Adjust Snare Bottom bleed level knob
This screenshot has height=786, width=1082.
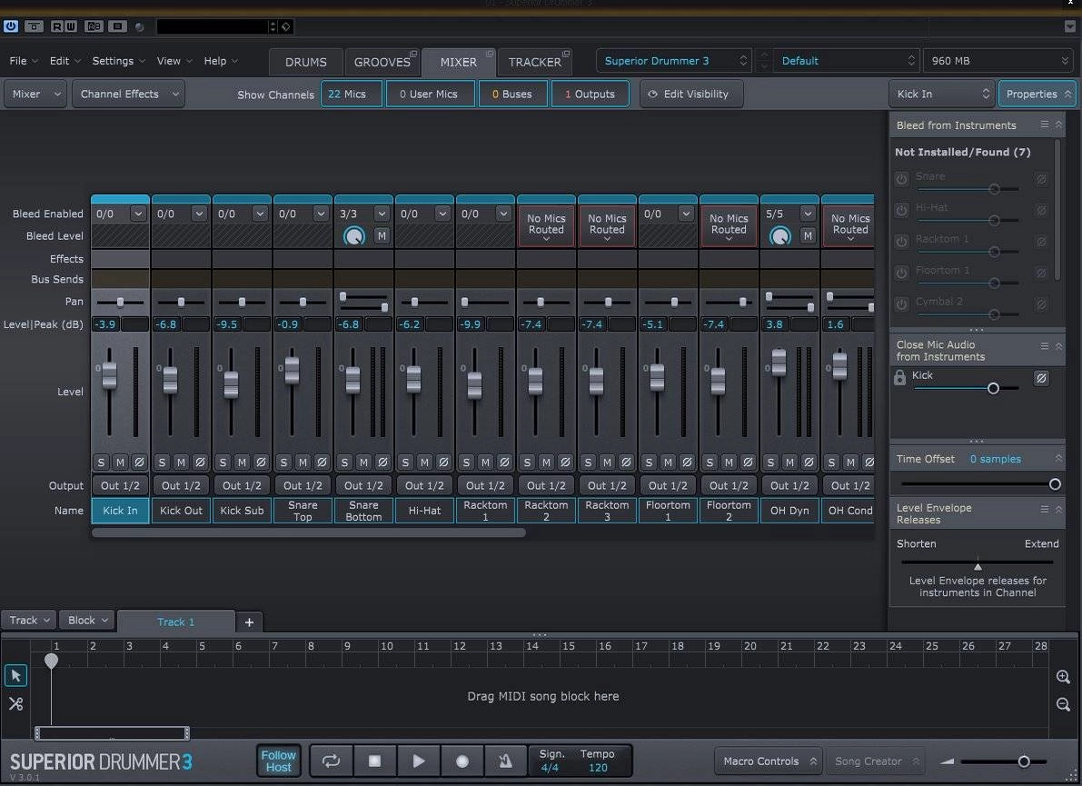354,236
